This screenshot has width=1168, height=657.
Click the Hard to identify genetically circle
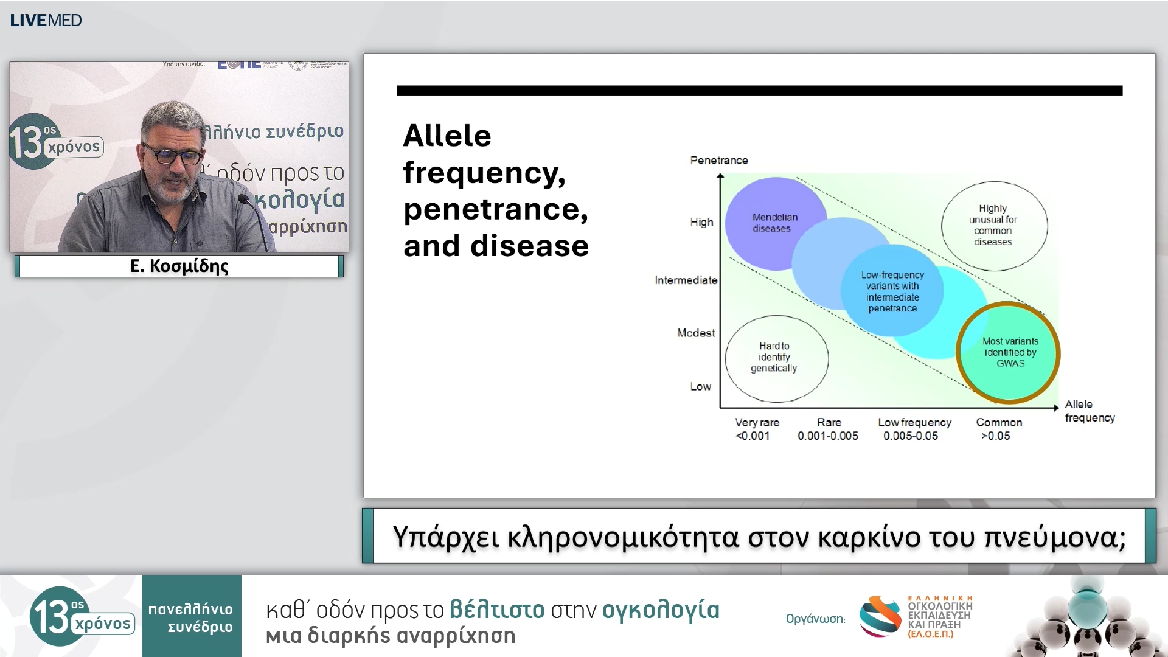(776, 358)
